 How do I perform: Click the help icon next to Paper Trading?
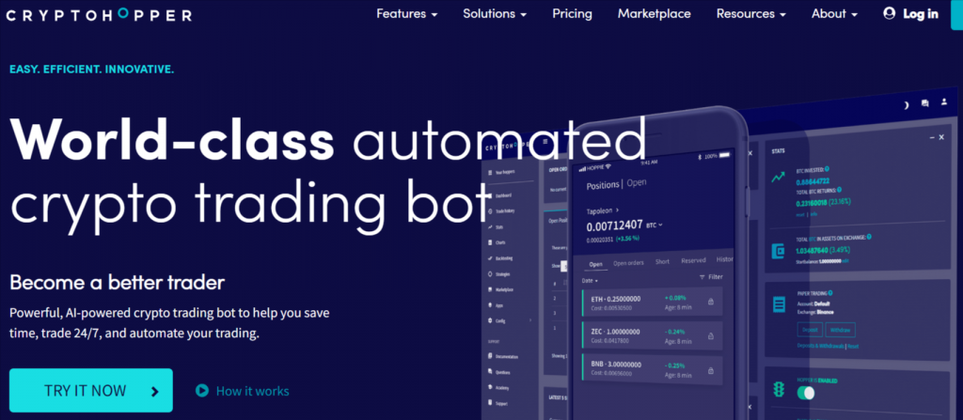[831, 293]
